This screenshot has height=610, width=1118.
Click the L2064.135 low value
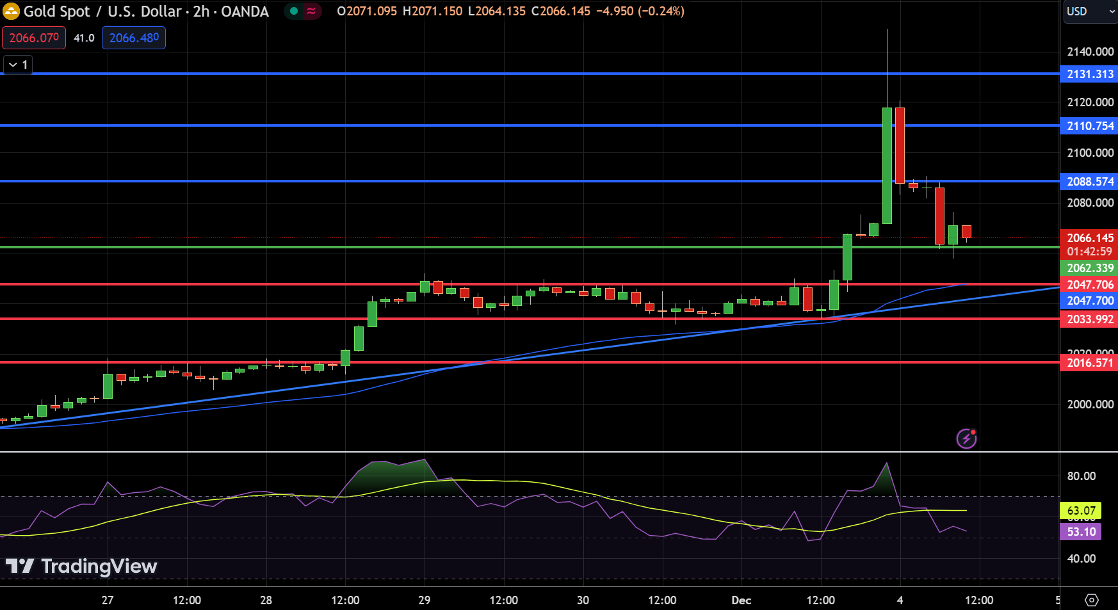coord(497,12)
